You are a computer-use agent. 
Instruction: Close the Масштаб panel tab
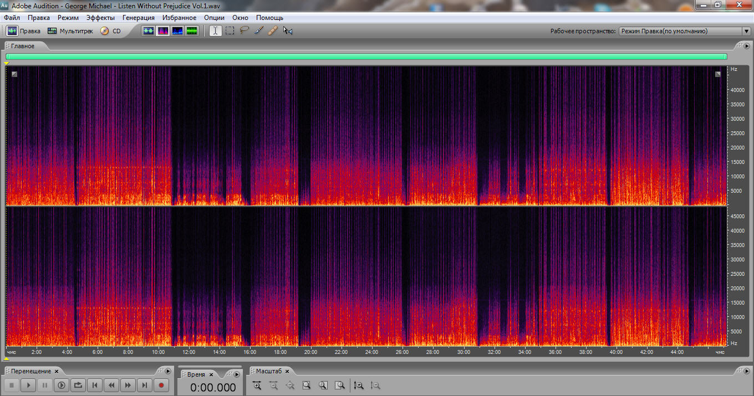287,371
